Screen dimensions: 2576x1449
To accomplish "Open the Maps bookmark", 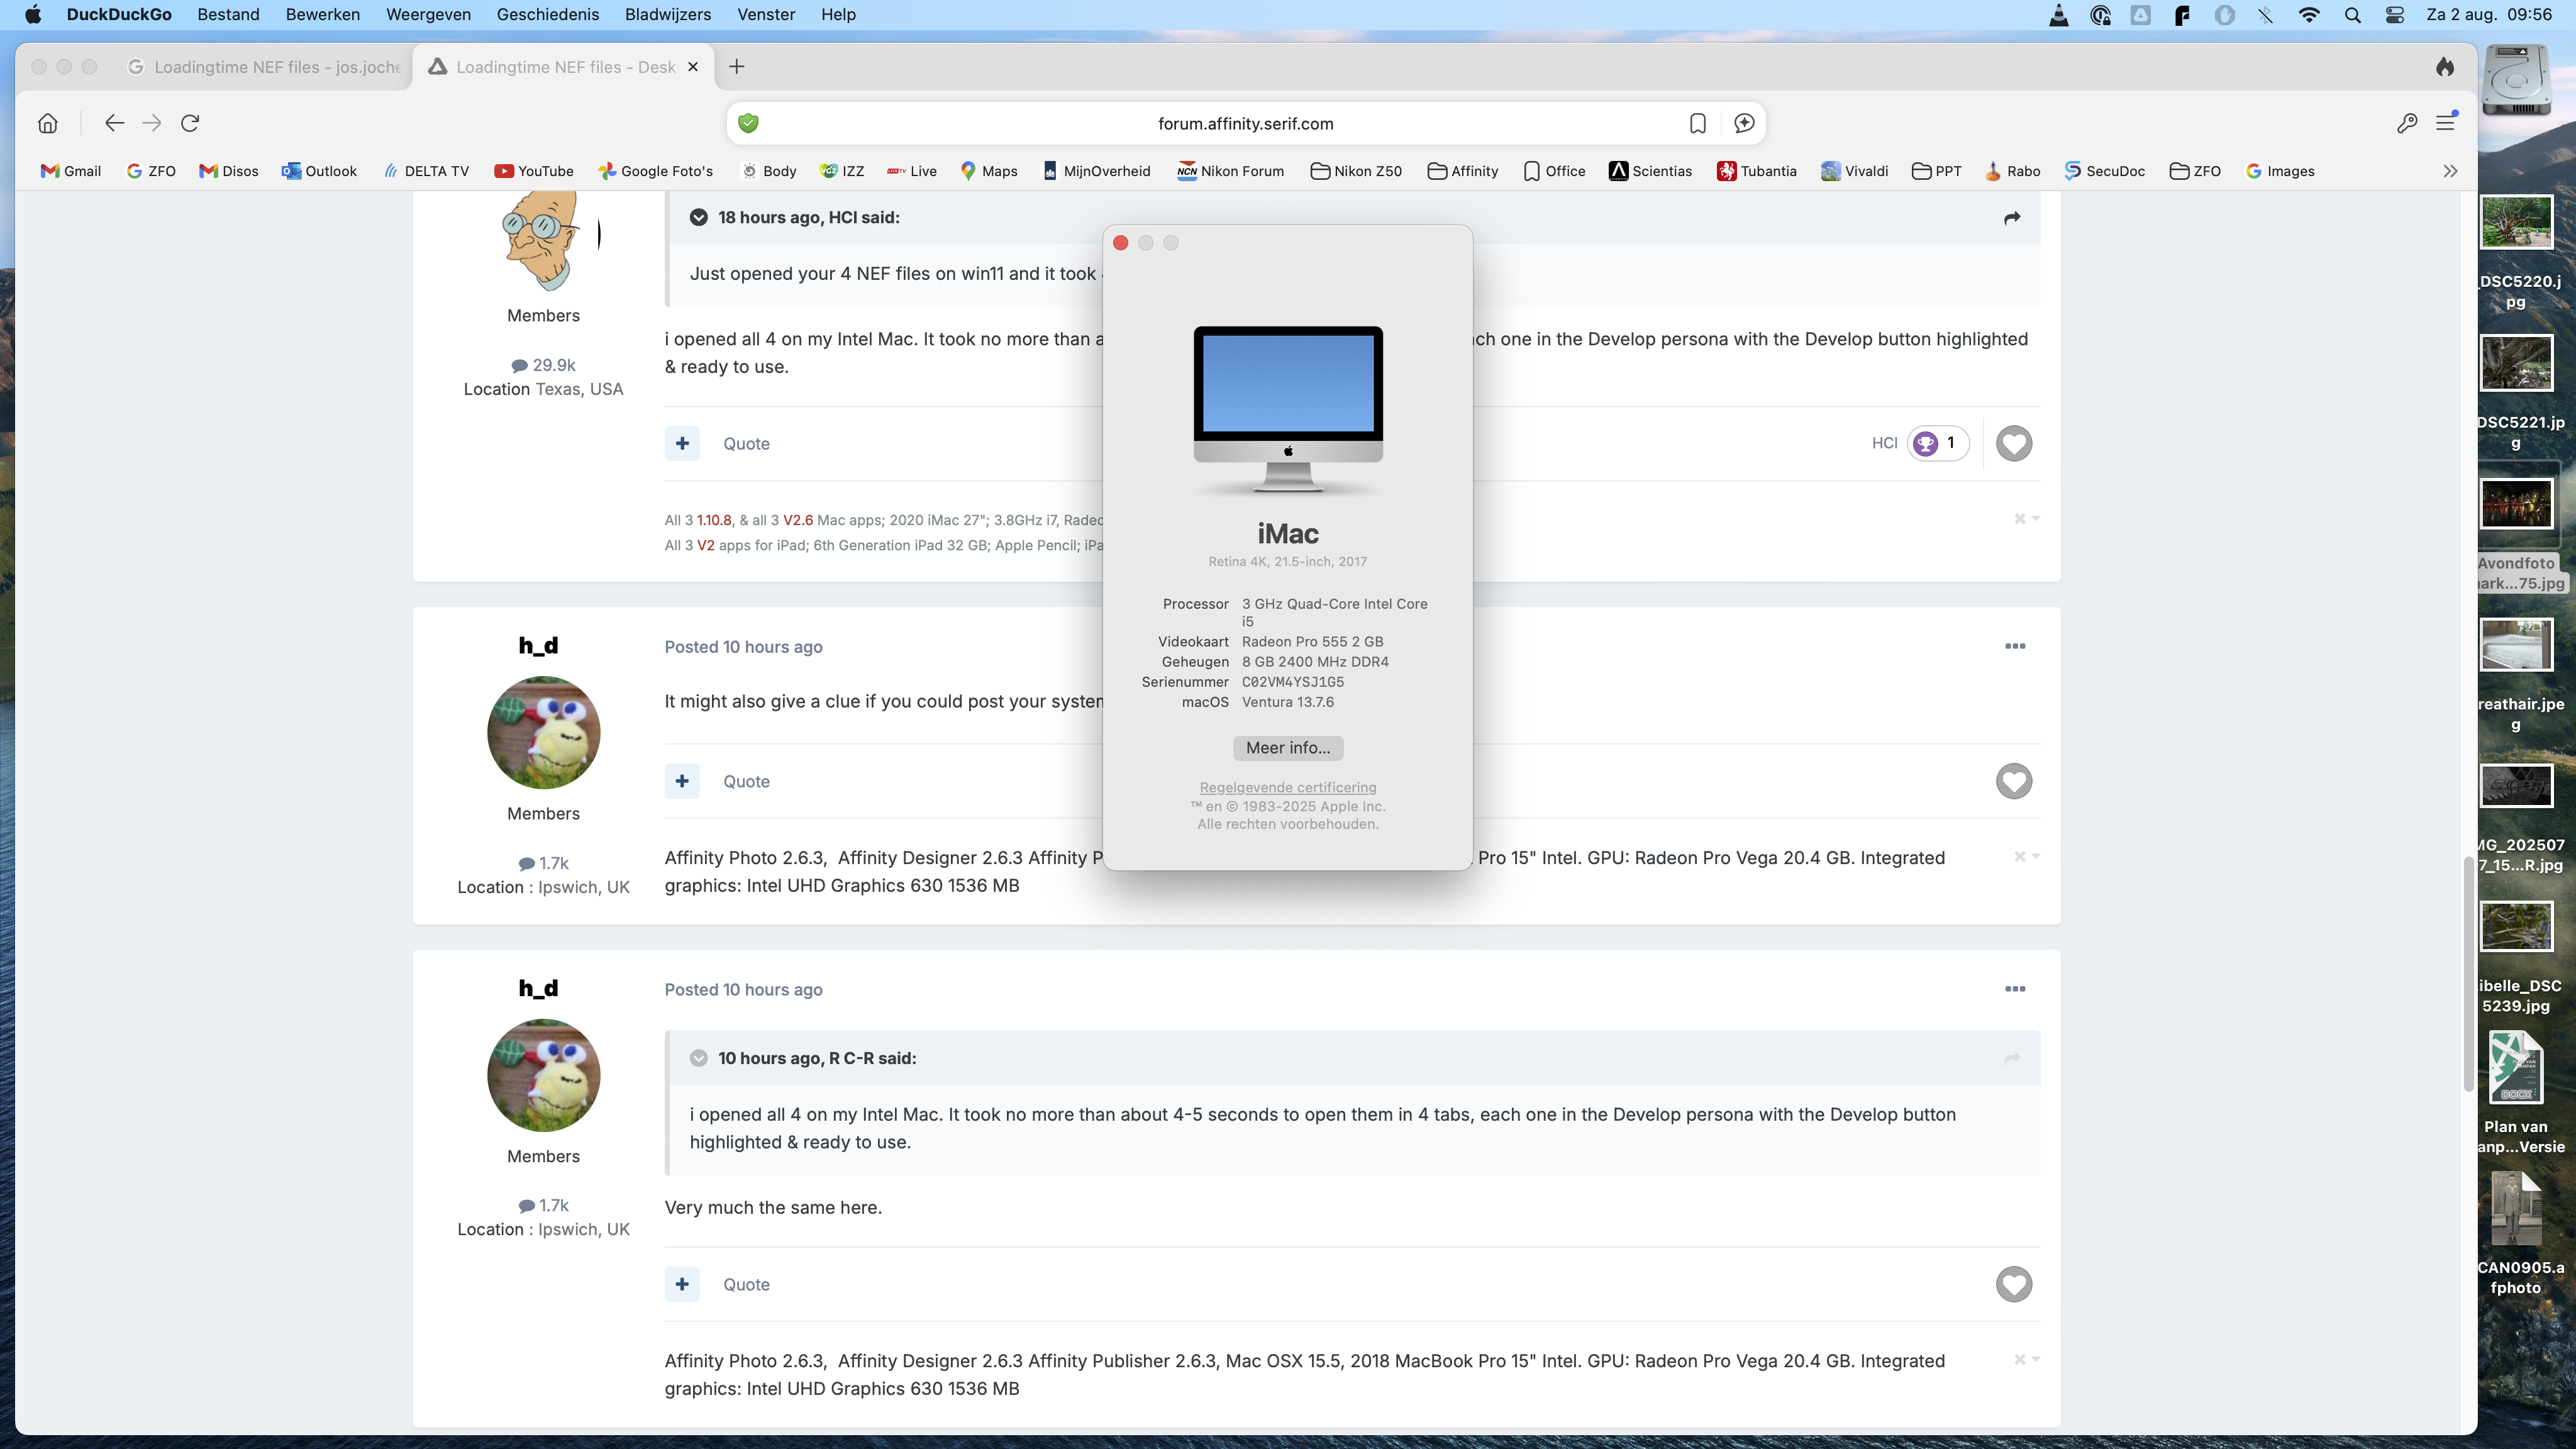I will (988, 171).
